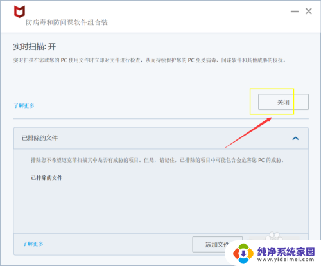Click the real-time scan description paragraph
This screenshot has width=321, height=266.
[150, 60]
